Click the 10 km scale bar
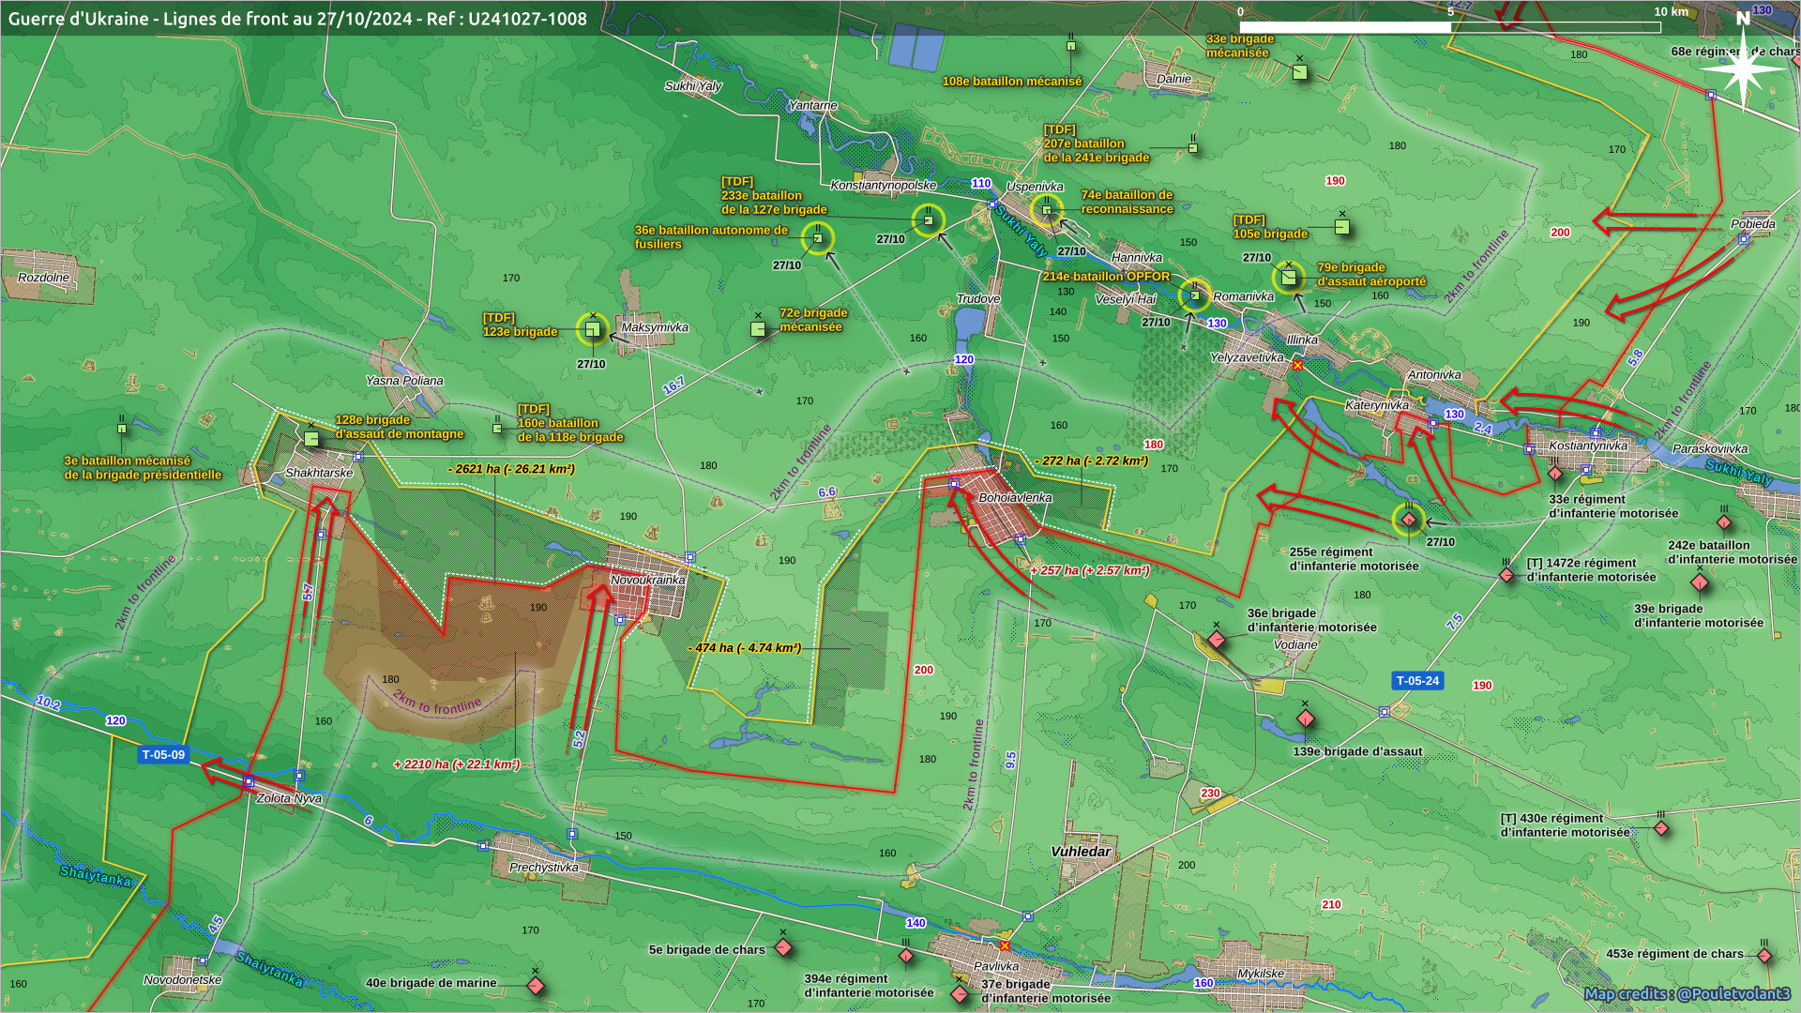Screen dimensions: 1801x1013 click(1449, 27)
